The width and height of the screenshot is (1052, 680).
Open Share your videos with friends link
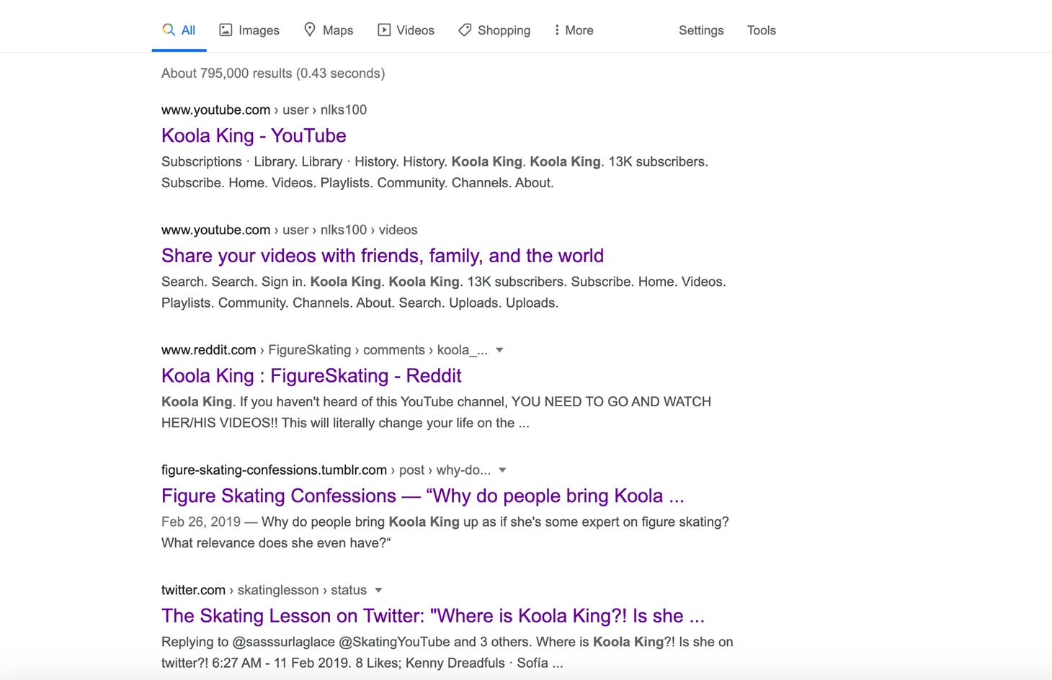(382, 256)
